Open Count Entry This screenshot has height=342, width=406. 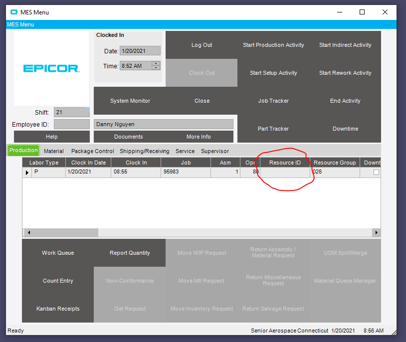(58, 281)
